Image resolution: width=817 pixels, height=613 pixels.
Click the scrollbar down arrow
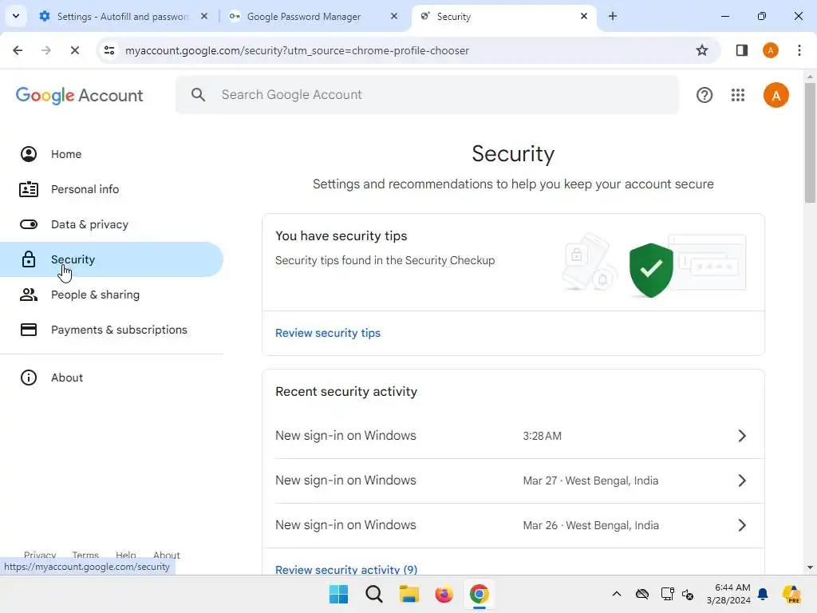810,568
